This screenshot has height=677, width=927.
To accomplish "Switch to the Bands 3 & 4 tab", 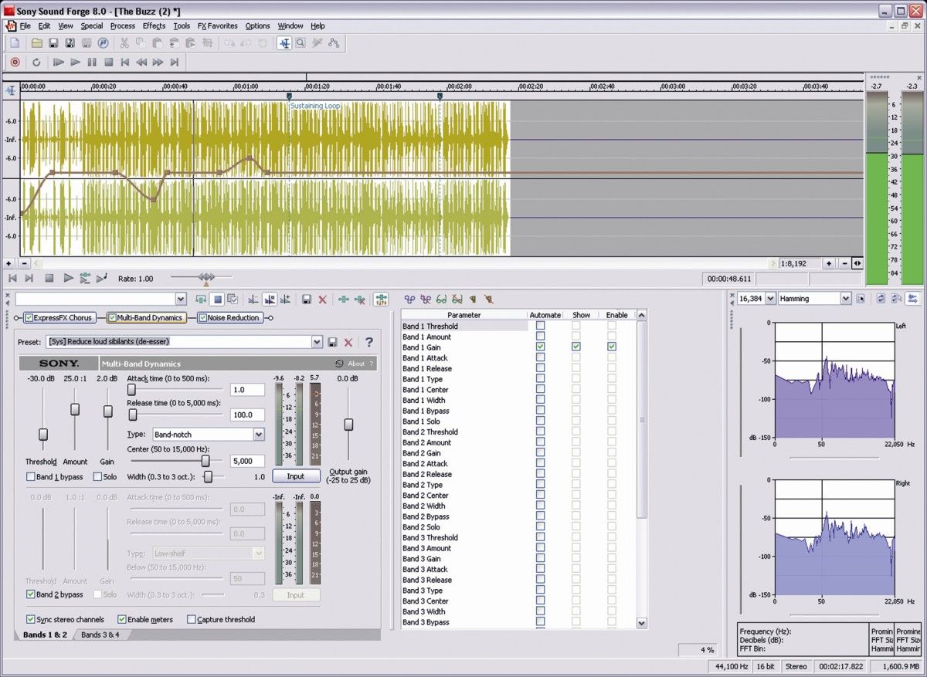I will (100, 635).
